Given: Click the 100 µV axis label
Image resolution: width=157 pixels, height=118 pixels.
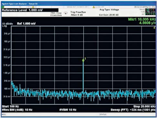Looking at the screenshot, I should (x=7, y=42).
